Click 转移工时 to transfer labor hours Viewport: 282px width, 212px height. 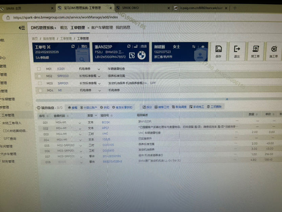[x=162, y=107]
